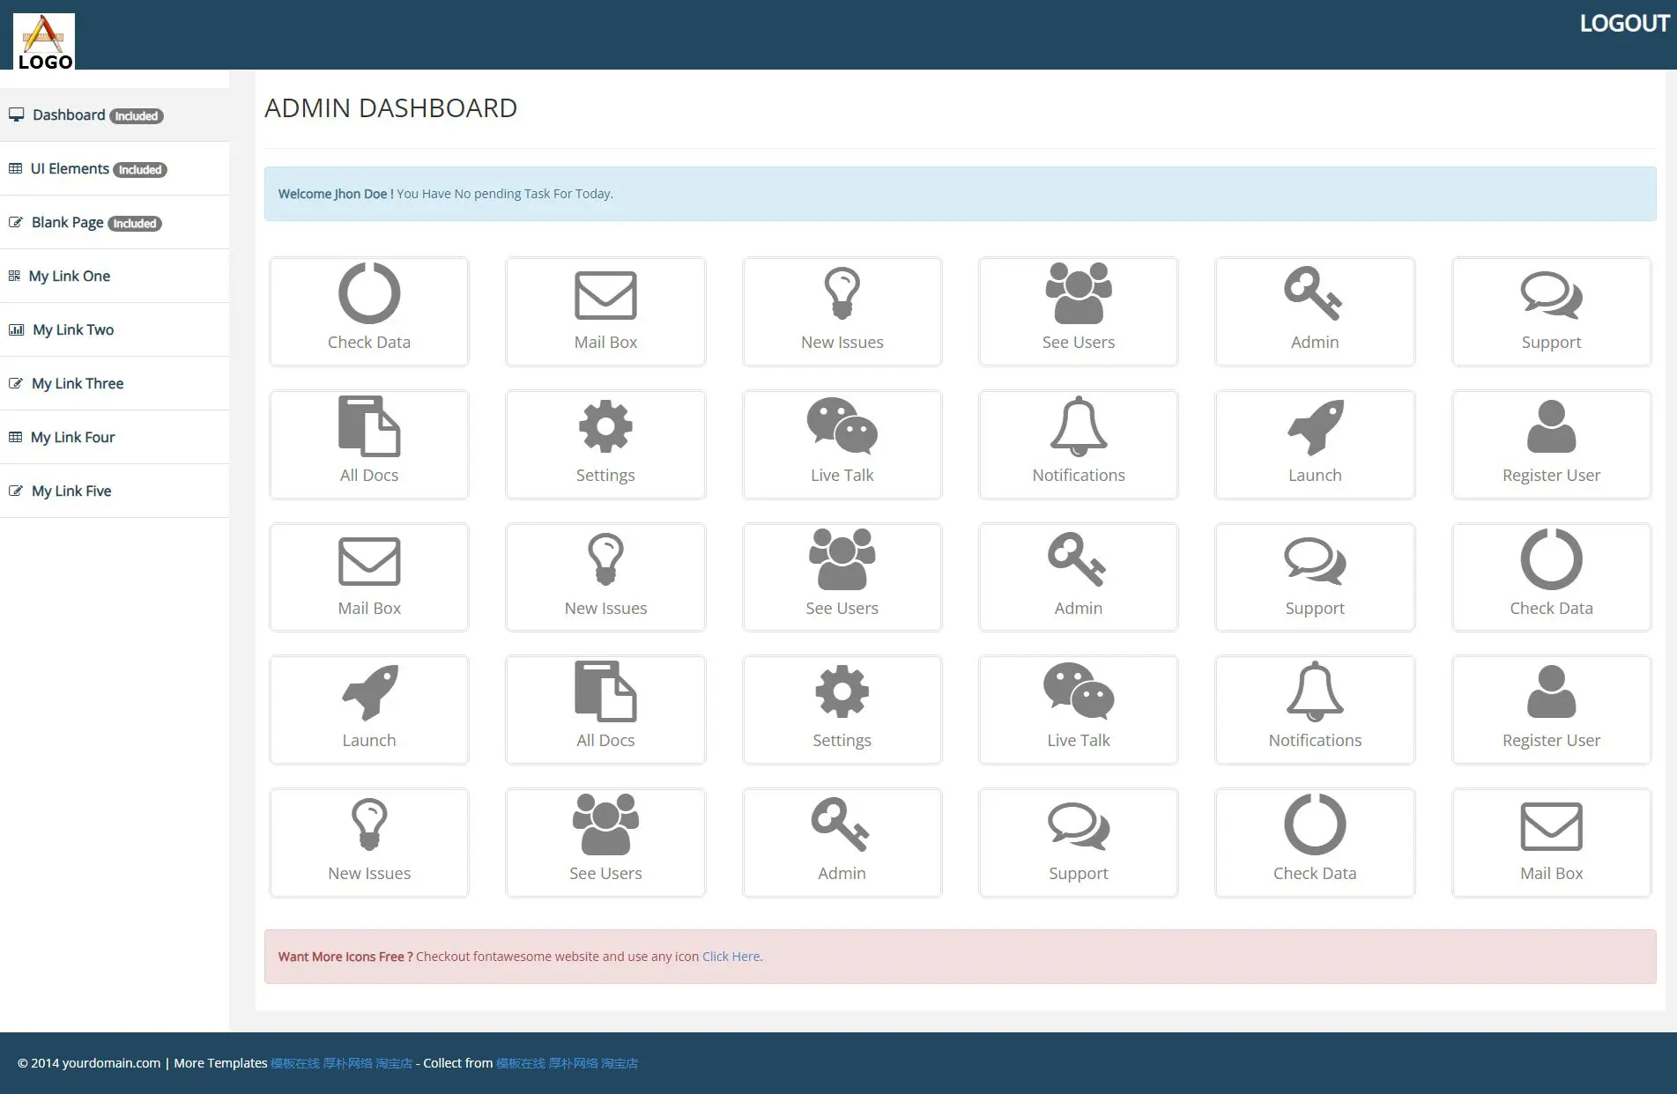Open the Support speech bubbles tile in the top row
The width and height of the screenshot is (1677, 1094).
click(1551, 312)
